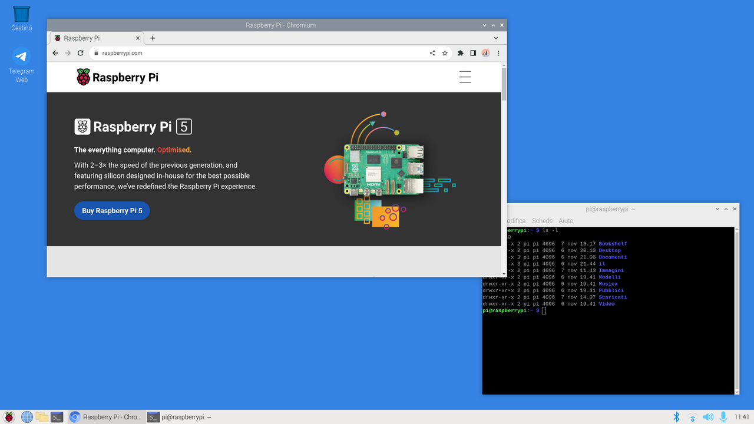
Task: Close the Chromium window
Action: pos(502,25)
